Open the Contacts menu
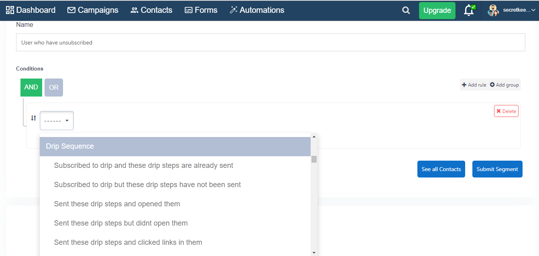Viewport: 539px width, 256px height. point(151,10)
